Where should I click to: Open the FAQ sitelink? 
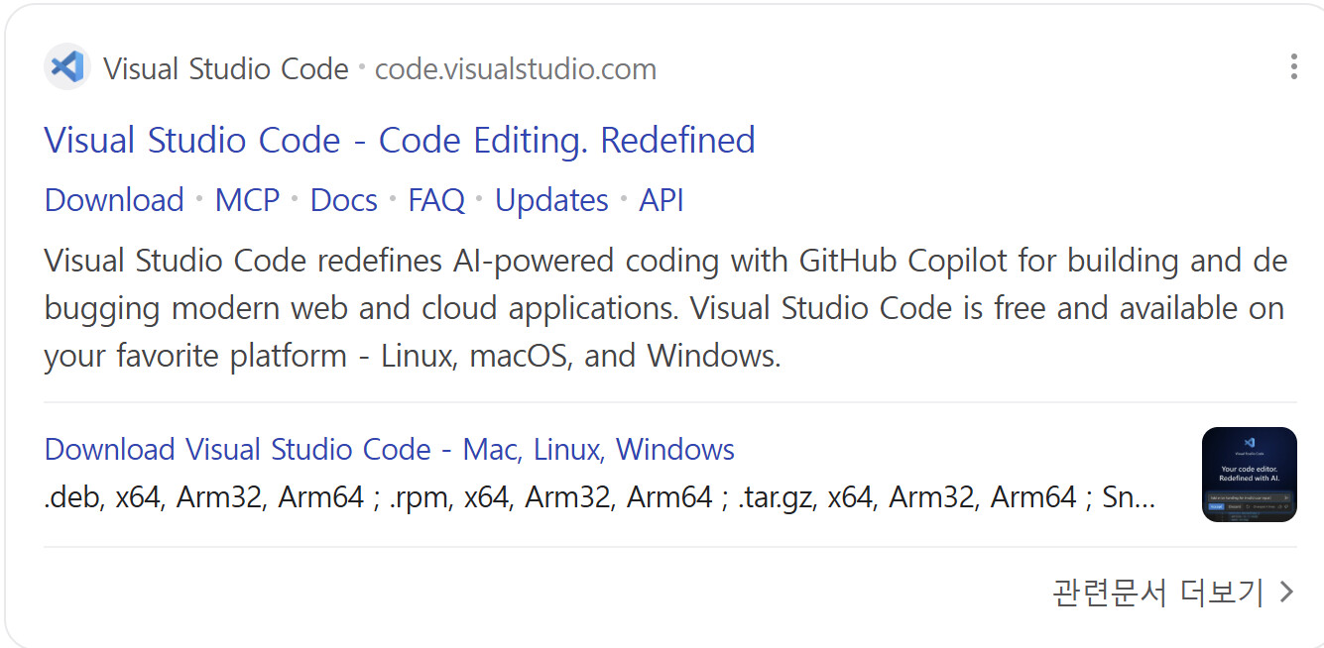tap(436, 200)
